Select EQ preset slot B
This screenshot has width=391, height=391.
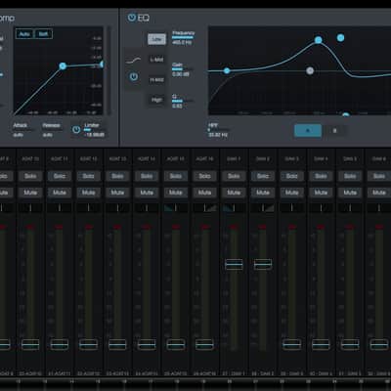tap(334, 131)
